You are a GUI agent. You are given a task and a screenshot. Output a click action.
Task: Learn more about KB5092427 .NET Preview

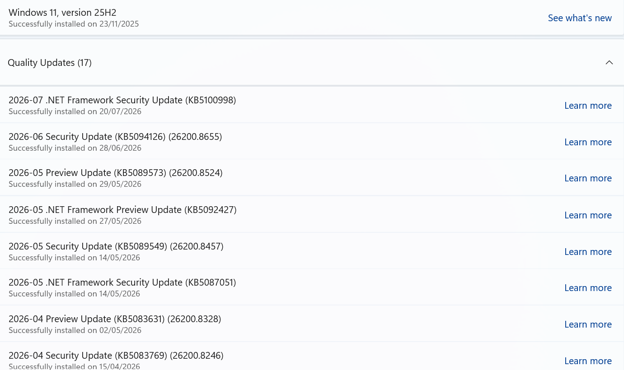(588, 215)
